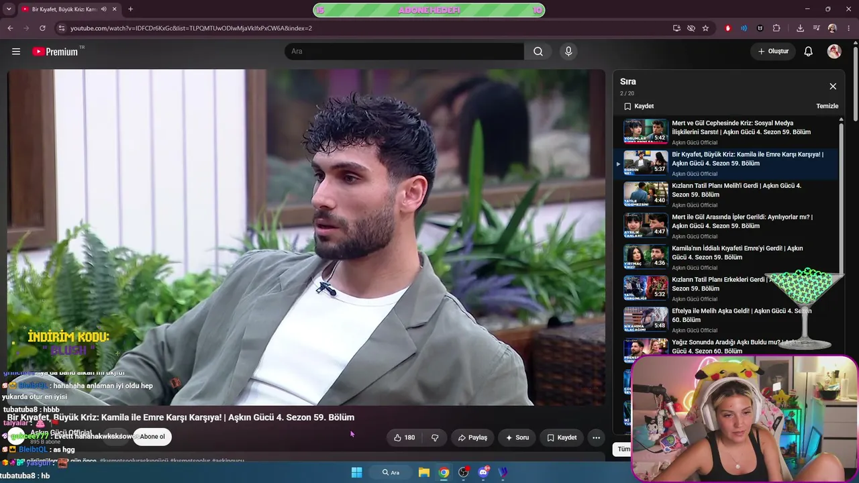Click the crossed-eye icon in address bar

click(x=691, y=28)
